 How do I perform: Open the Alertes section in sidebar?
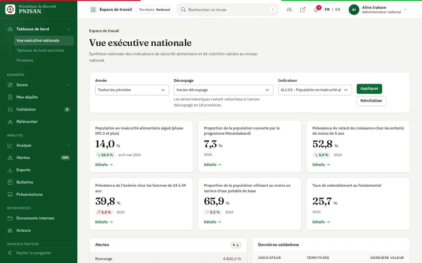39,158
